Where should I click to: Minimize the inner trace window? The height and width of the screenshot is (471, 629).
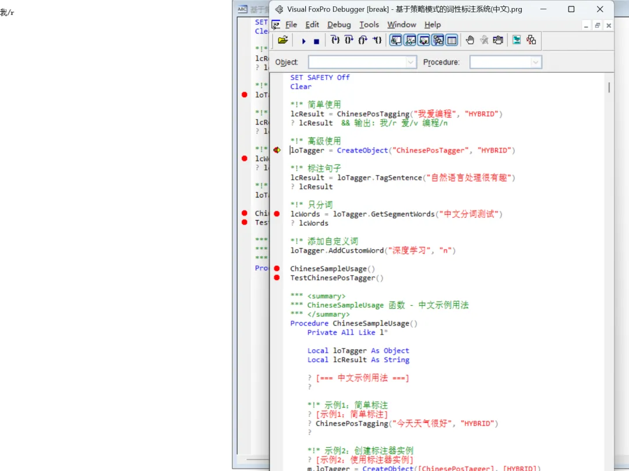(586, 25)
